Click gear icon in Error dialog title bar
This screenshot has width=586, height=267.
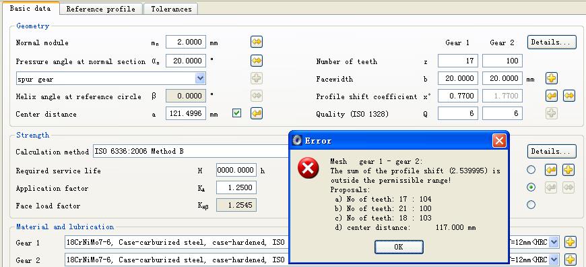pos(298,141)
